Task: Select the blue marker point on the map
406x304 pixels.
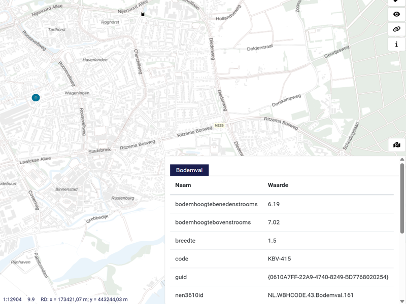Action: click(x=36, y=97)
